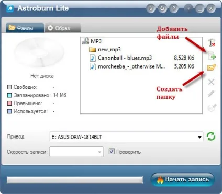This screenshot has width=222, height=194.
Task: Refresh the drive list with green arrows
Action: coord(211,136)
